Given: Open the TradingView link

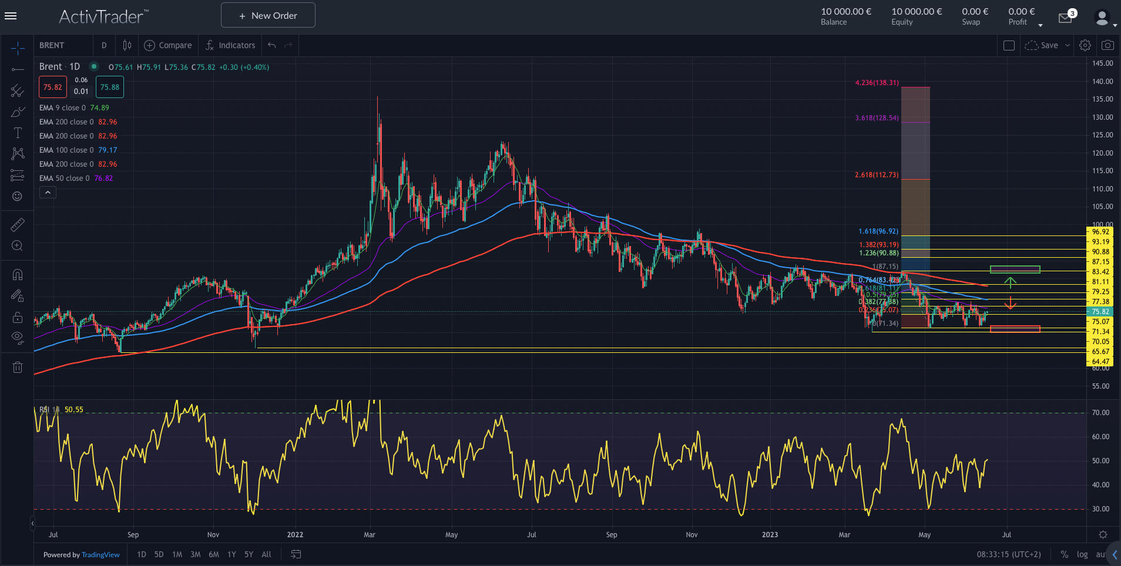Looking at the screenshot, I should pyautogui.click(x=100, y=554).
